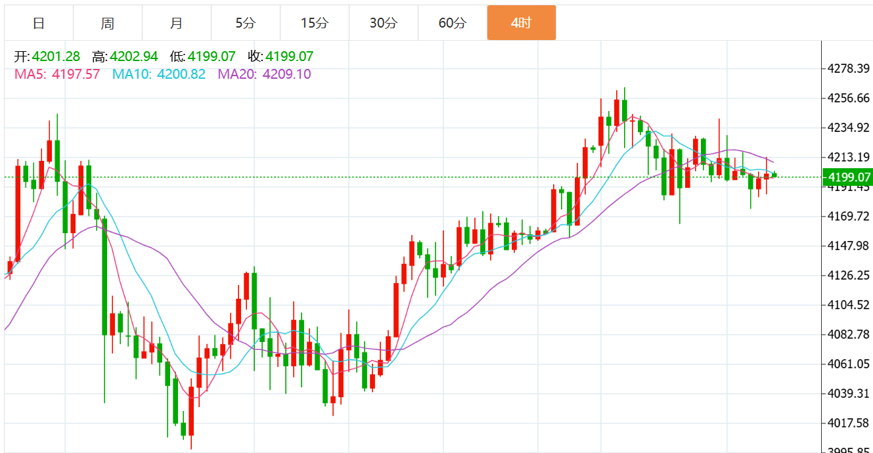Screen dimensions: 873x453
Task: Click the 4039.31 price axis label
Action: (849, 394)
